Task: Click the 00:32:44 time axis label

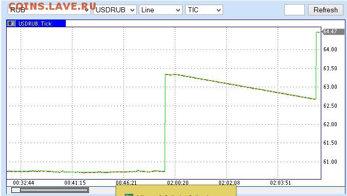Action: 24,183
